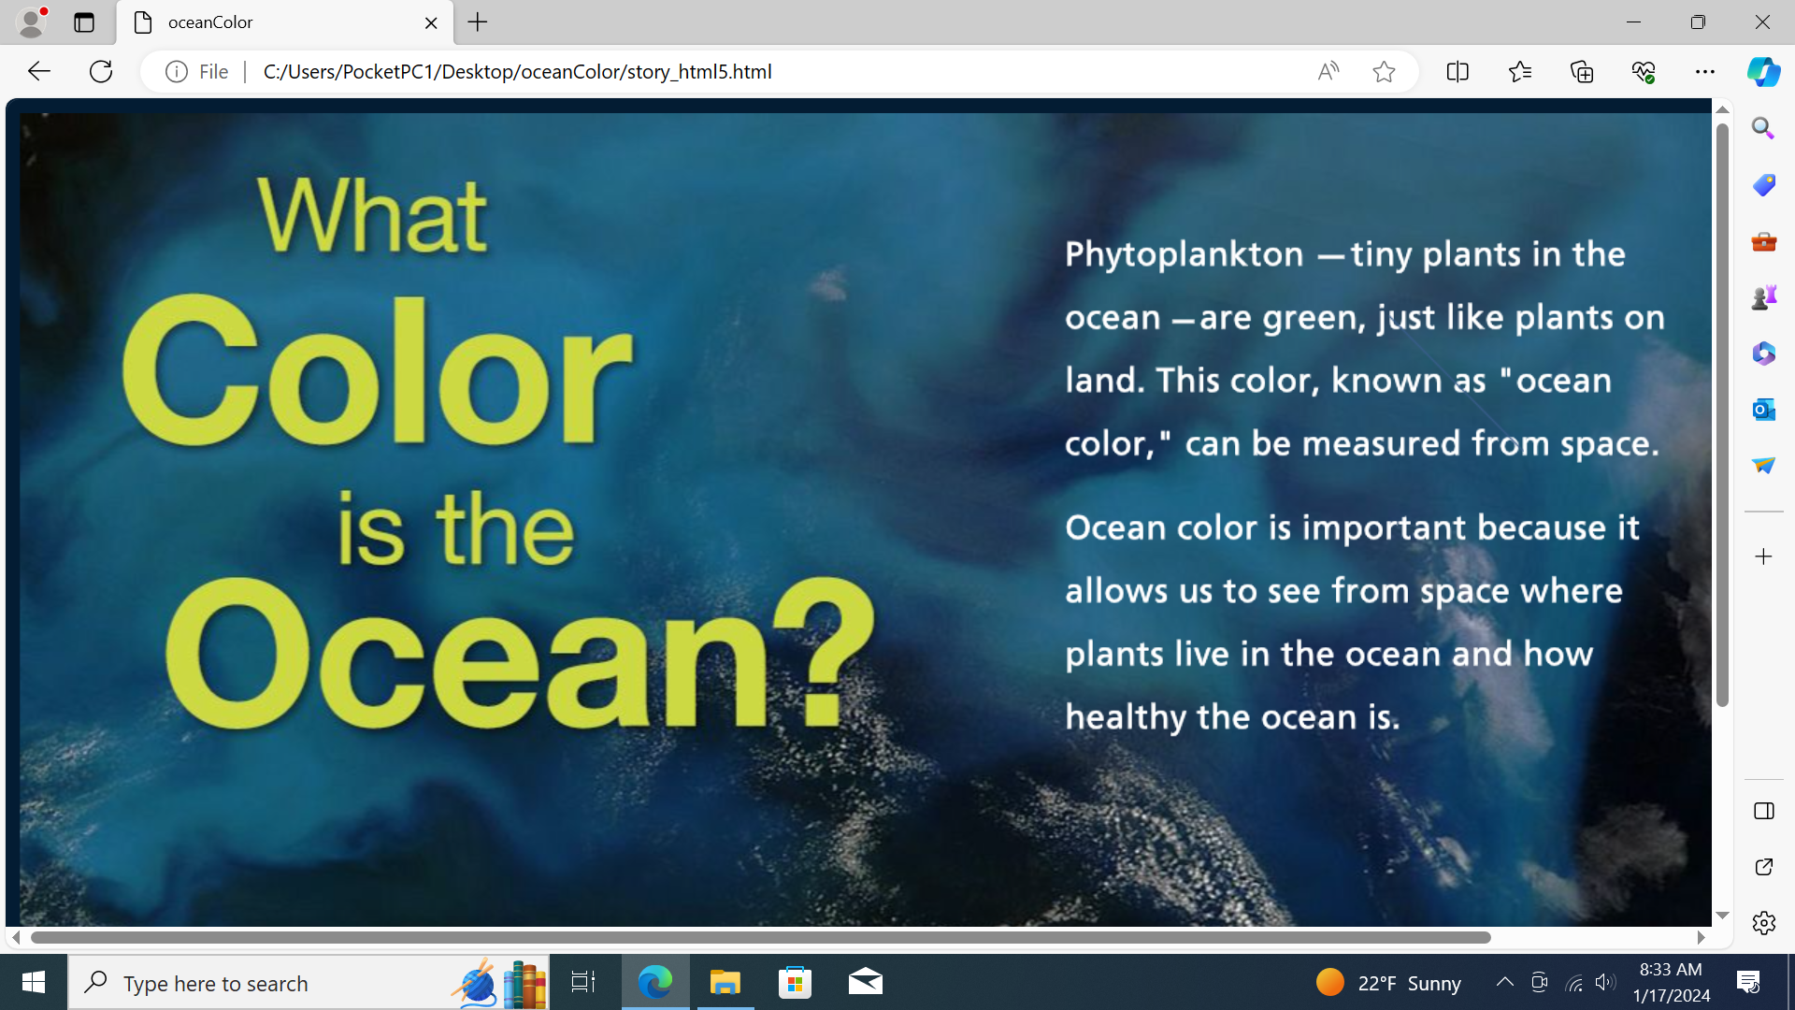The image size is (1795, 1010).
Task: Refresh the current page
Action: pyautogui.click(x=101, y=71)
